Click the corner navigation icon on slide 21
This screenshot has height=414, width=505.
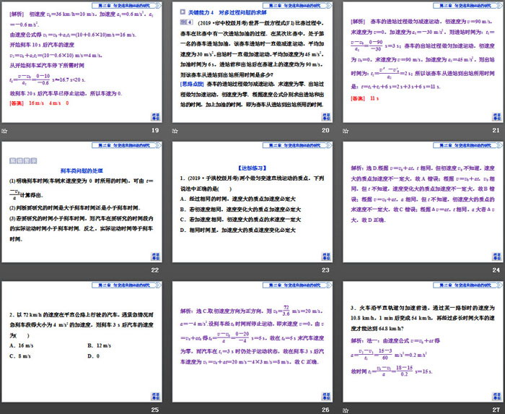coord(496,117)
